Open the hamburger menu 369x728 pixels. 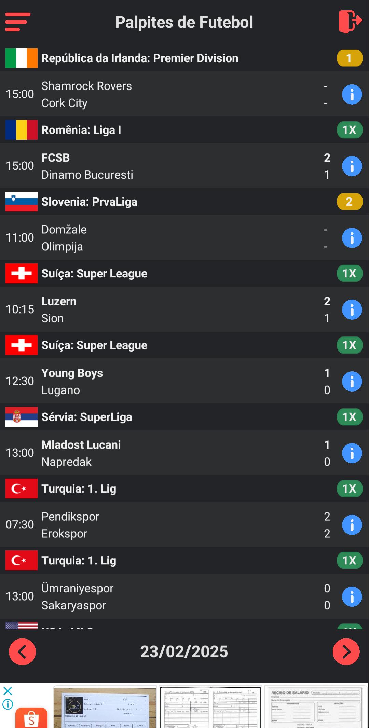tap(18, 22)
